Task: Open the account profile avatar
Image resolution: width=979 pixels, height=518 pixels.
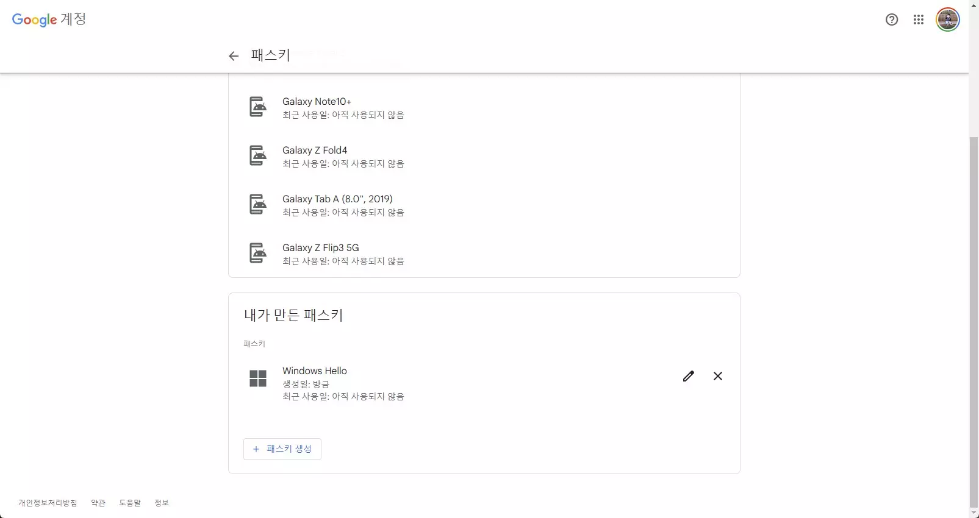Action: (x=947, y=20)
